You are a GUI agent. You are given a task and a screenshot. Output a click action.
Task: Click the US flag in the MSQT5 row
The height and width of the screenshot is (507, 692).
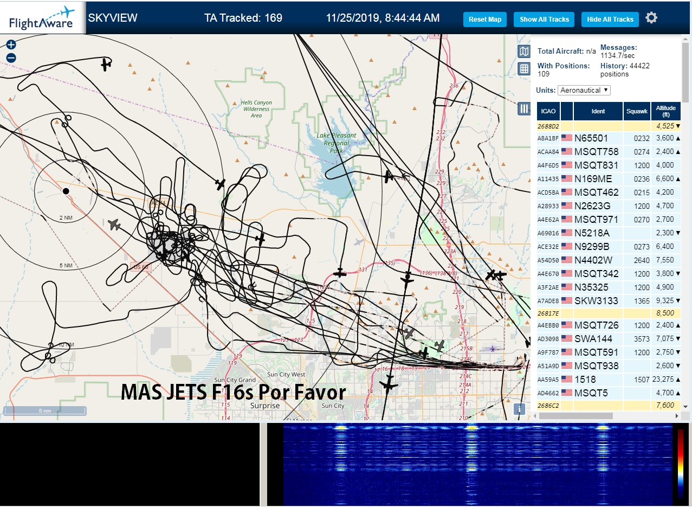tap(567, 393)
